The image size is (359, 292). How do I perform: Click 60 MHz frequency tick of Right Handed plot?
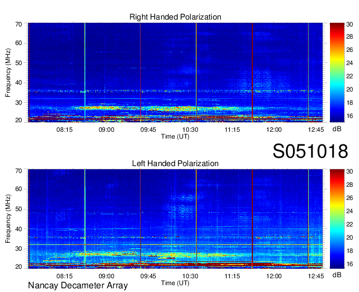tap(18, 43)
